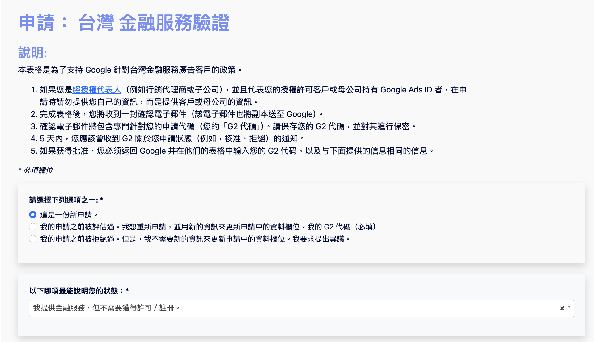Click instruction line '確認電子郵件將包含專門針對您的申請代碼'

pos(228,126)
